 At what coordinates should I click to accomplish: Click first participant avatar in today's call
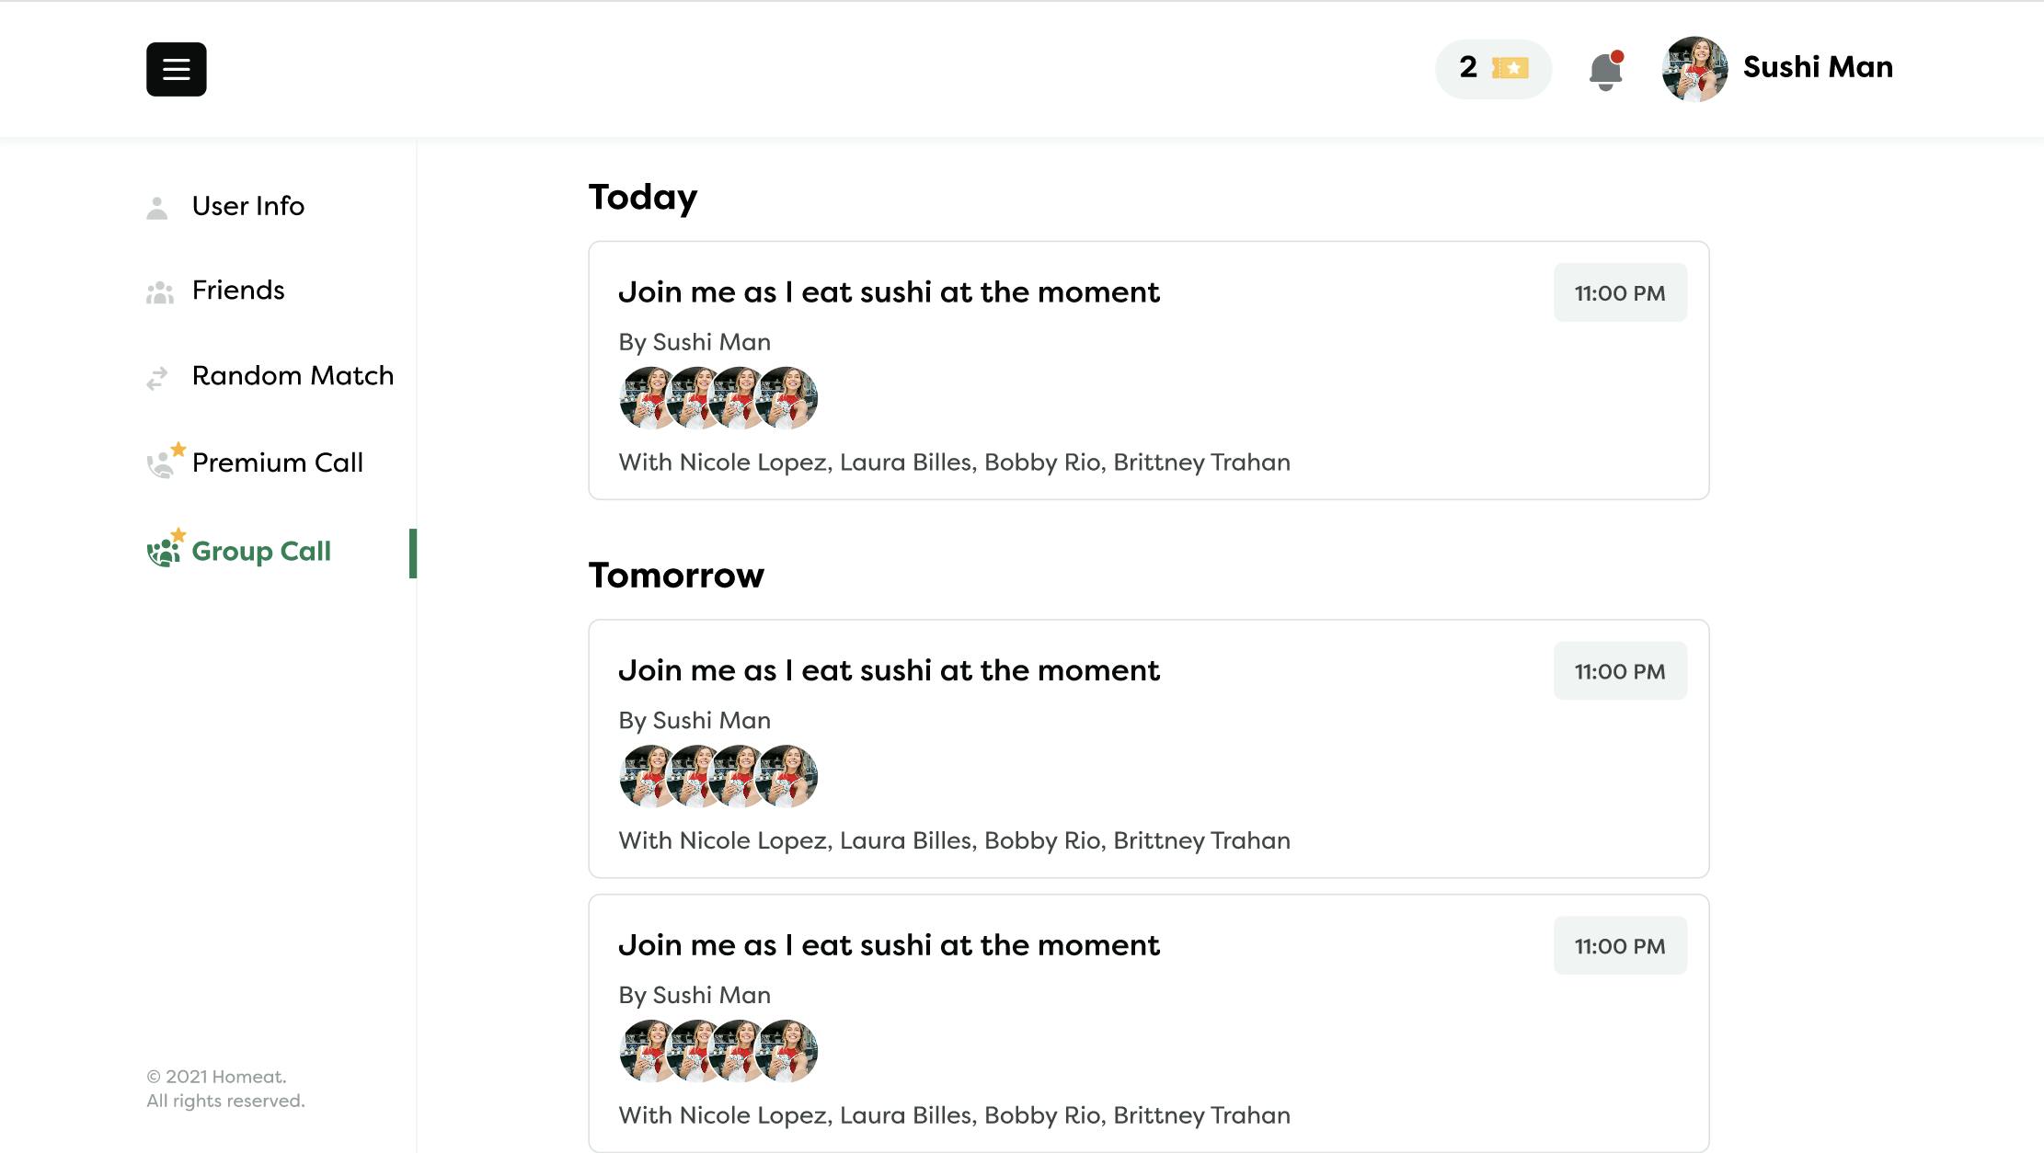pyautogui.click(x=648, y=398)
